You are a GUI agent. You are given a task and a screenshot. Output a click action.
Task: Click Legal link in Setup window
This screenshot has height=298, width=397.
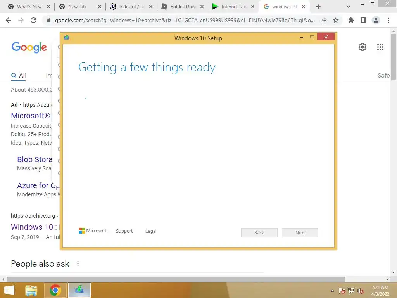(151, 231)
